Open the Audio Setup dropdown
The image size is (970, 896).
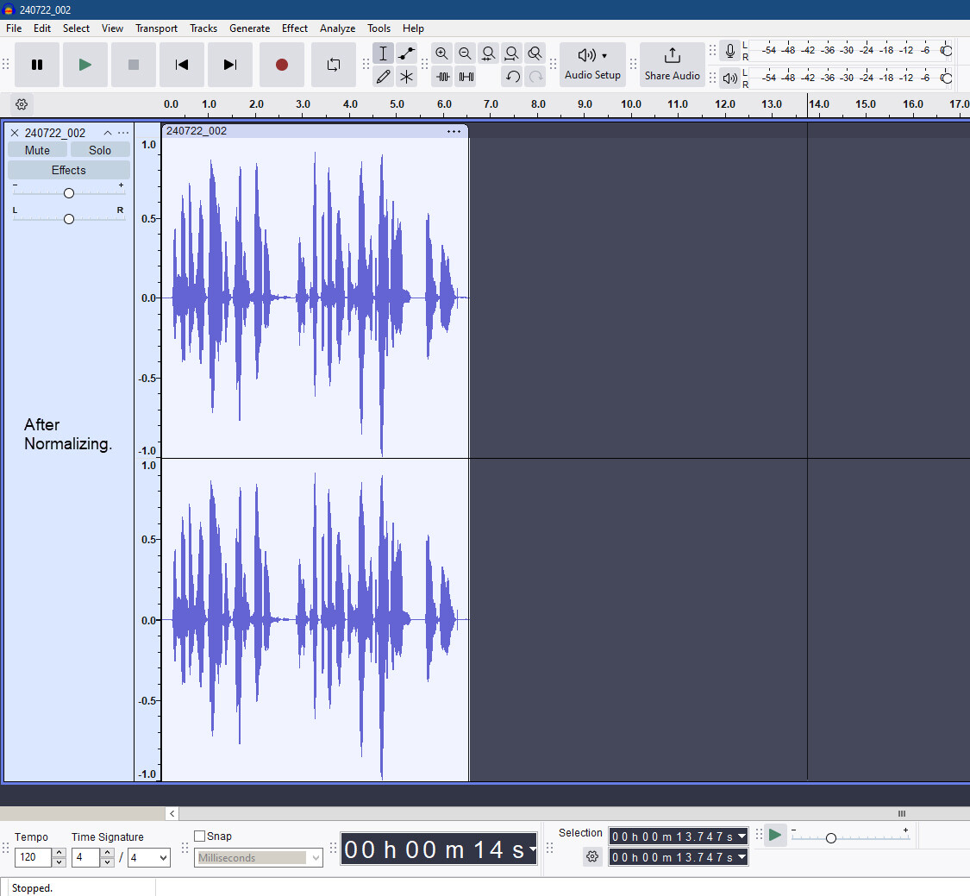592,64
